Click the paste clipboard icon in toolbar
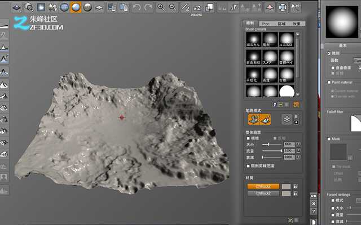This screenshot has width=361, height=225. click(124, 7)
